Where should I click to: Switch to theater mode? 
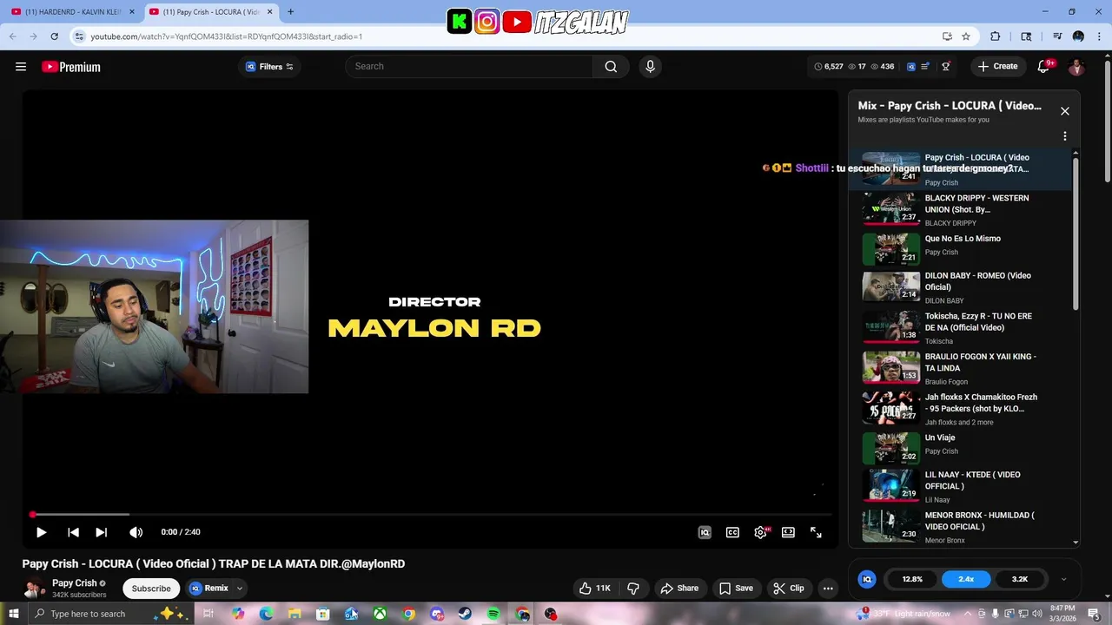tap(788, 532)
